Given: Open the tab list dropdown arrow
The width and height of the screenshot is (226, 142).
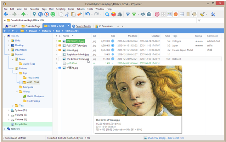Looking at the screenshot, I should coord(122,26).
